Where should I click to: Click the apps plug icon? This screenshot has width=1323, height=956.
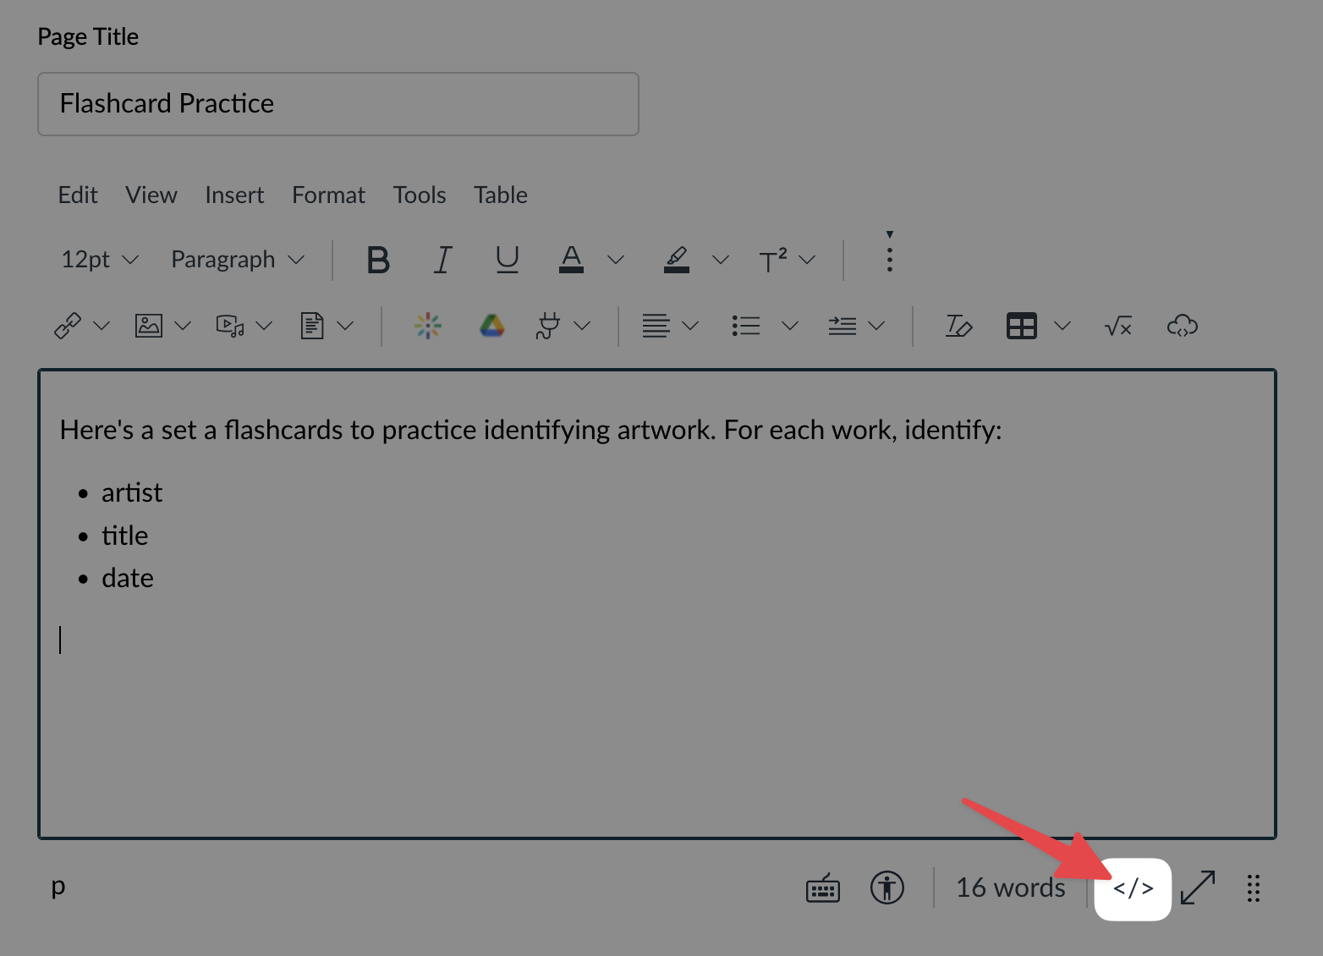(x=548, y=326)
